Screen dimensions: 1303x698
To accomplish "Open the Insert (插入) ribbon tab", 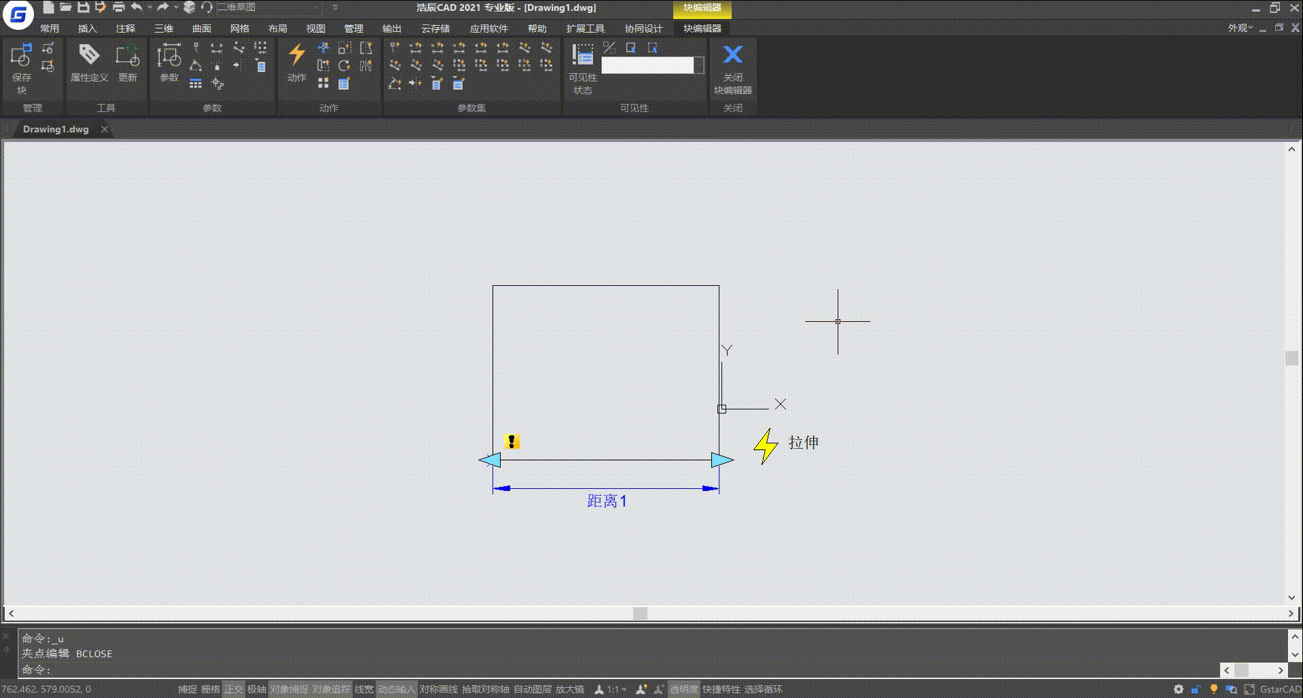I will point(87,29).
